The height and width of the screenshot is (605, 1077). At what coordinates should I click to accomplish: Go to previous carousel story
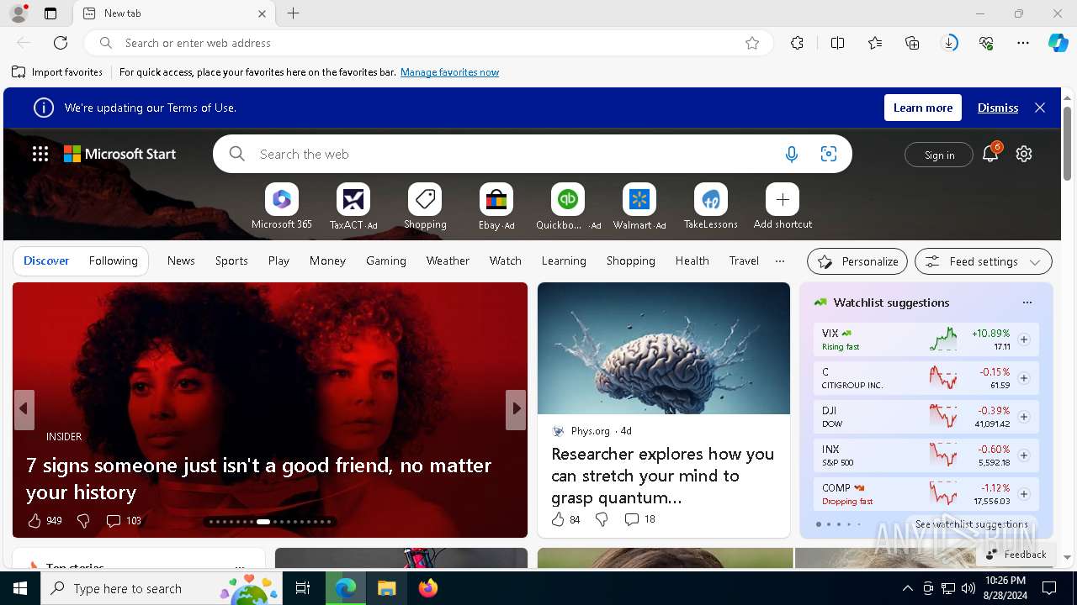click(24, 409)
